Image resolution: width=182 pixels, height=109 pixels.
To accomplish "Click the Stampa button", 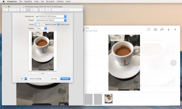I will (x=65, y=79).
